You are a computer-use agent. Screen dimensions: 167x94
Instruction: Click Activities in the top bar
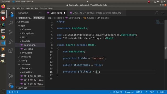coord(5,2)
